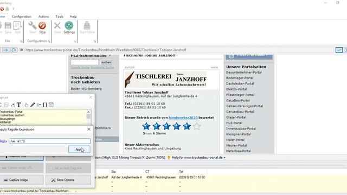This screenshot has height=195, width=347.
Task: Click the Bauunternehmer-Portal link
Action: click(244, 72)
